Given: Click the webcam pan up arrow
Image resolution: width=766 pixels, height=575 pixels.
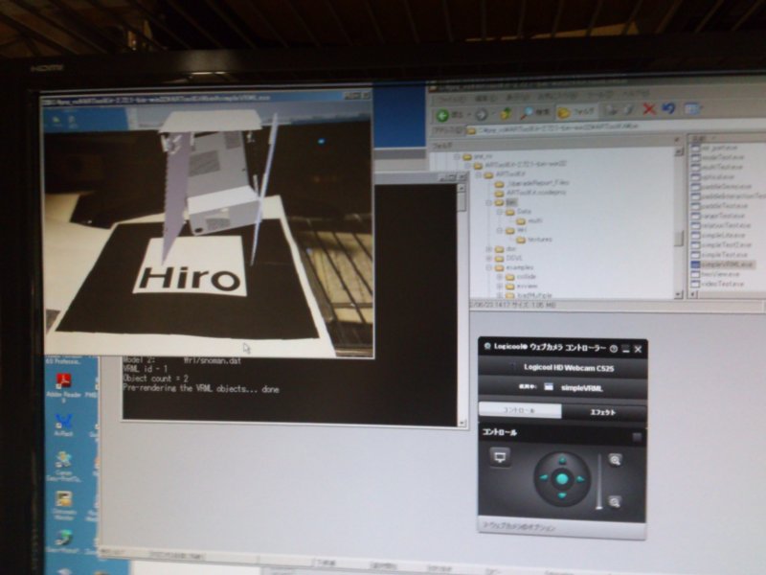Looking at the screenshot, I should coord(562,460).
